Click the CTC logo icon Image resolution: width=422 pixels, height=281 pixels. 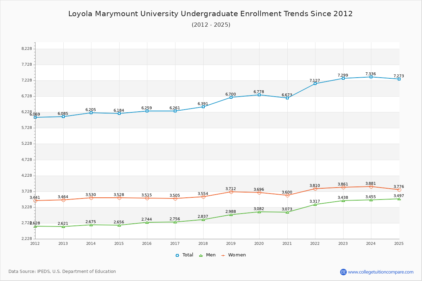click(x=343, y=272)
